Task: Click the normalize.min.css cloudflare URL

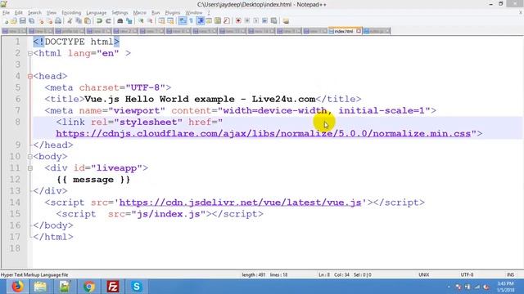Action: pyautogui.click(x=264, y=134)
